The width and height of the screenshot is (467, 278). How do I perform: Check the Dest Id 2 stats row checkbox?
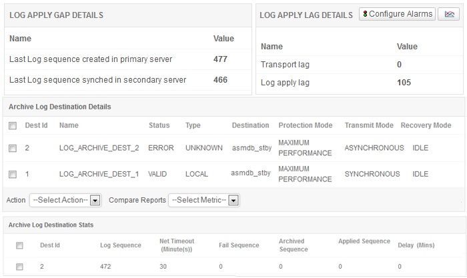coord(19,267)
